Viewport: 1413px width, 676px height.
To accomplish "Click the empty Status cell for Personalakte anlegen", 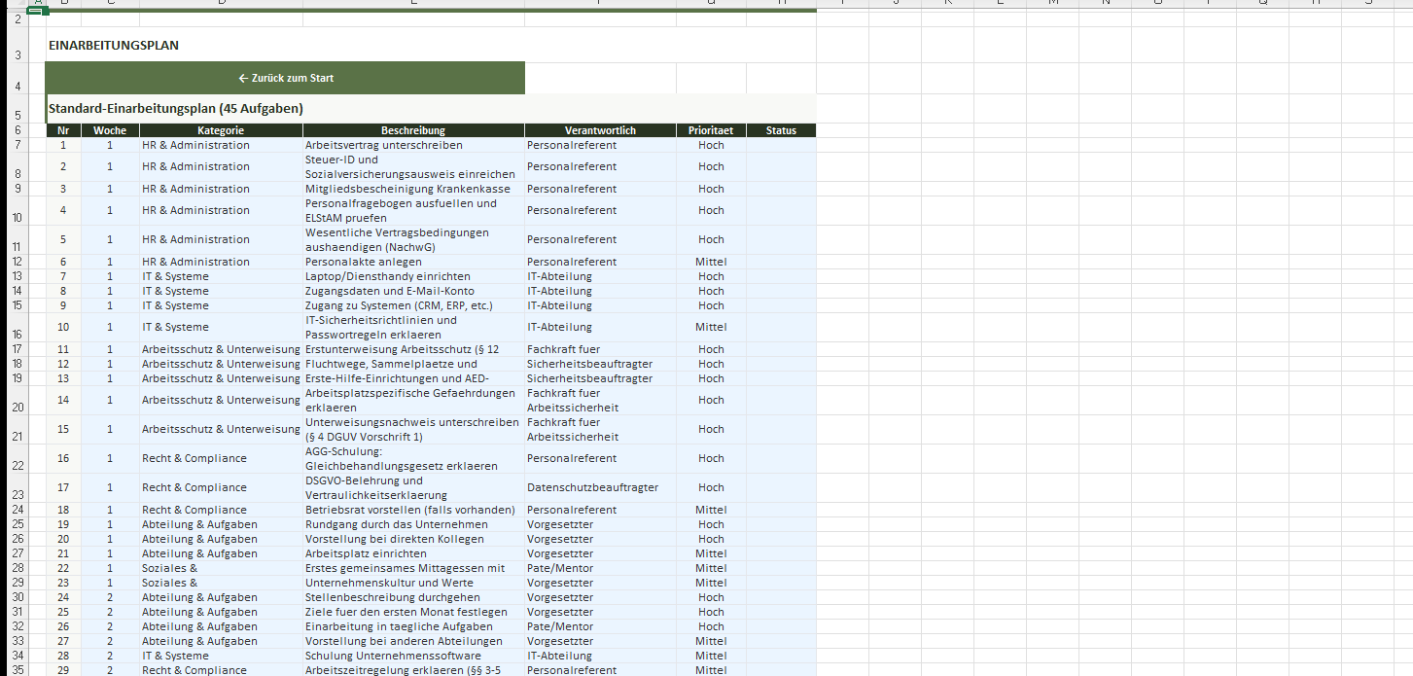I will click(781, 262).
